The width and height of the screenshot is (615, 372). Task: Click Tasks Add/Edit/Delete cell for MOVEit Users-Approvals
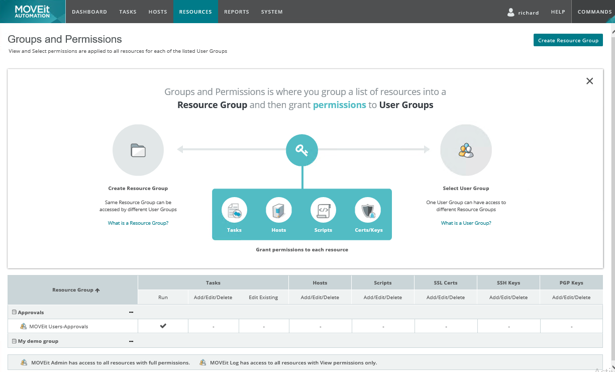213,326
